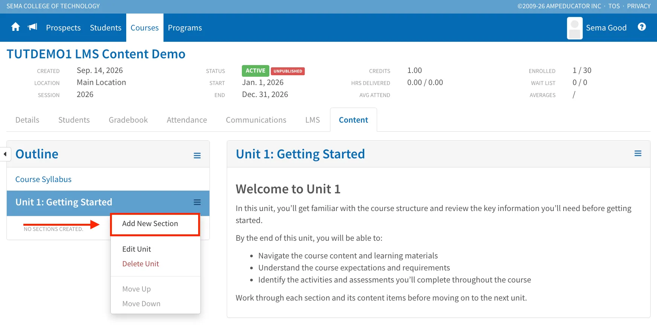Click the UNPUBLISHED status badge
This screenshot has height=325, width=657.
pyautogui.click(x=288, y=71)
